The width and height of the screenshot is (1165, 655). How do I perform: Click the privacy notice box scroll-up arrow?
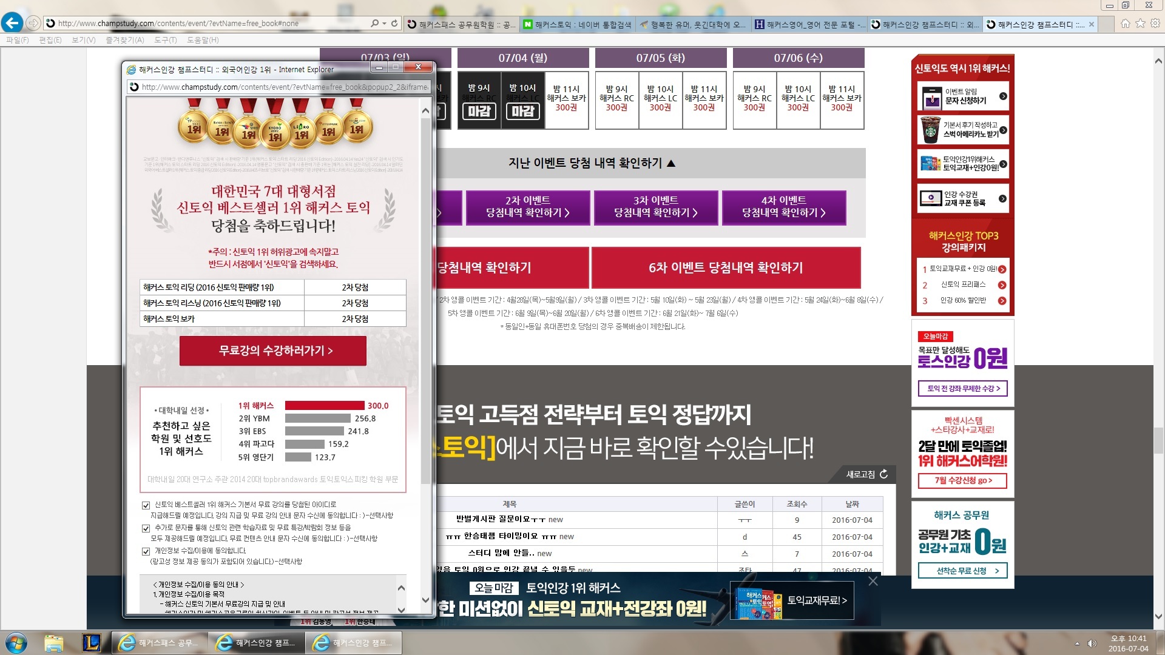[x=401, y=588]
